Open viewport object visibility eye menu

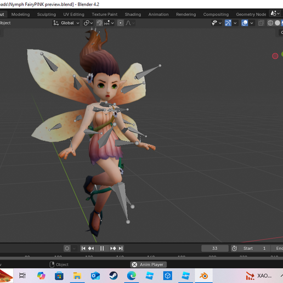pos(214,23)
